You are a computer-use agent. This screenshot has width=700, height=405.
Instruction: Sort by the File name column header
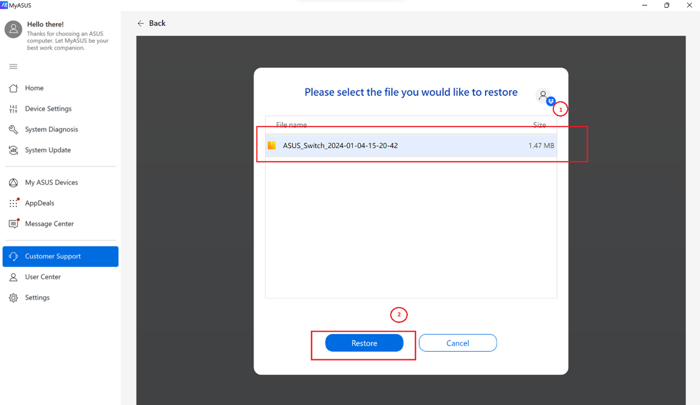click(x=291, y=125)
